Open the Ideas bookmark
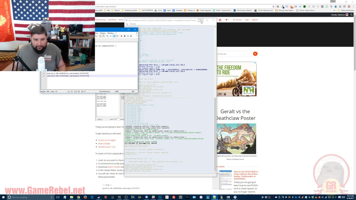The height and width of the screenshot is (200, 356). 167,10
